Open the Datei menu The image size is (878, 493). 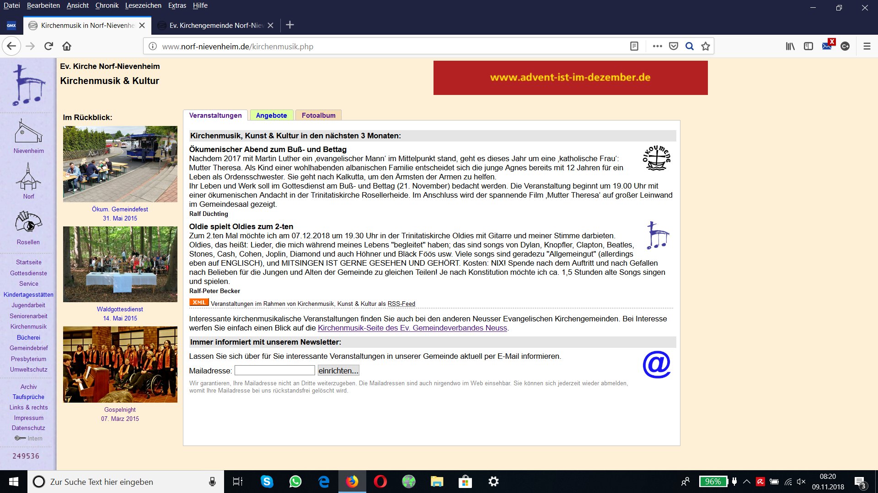tap(12, 5)
